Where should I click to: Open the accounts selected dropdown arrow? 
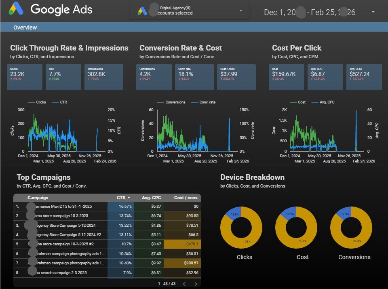click(x=241, y=11)
